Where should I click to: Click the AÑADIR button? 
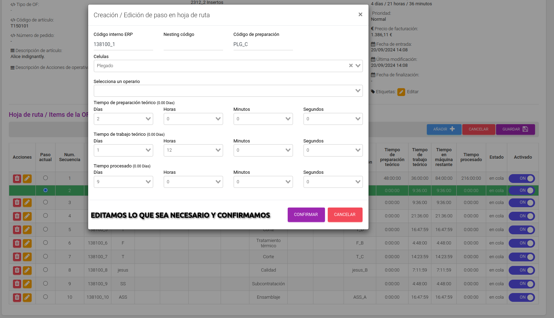click(x=444, y=129)
